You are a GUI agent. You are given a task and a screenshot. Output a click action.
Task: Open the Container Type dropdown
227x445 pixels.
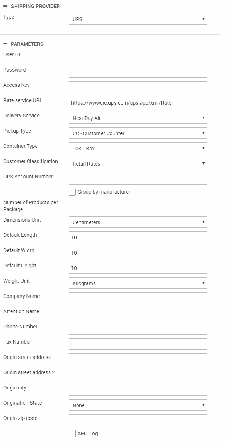(137, 149)
